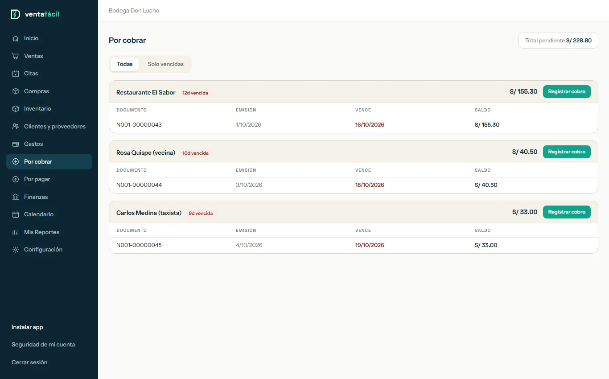Click the Ventas shopping cart icon
Image resolution: width=609 pixels, height=379 pixels.
pyautogui.click(x=16, y=56)
